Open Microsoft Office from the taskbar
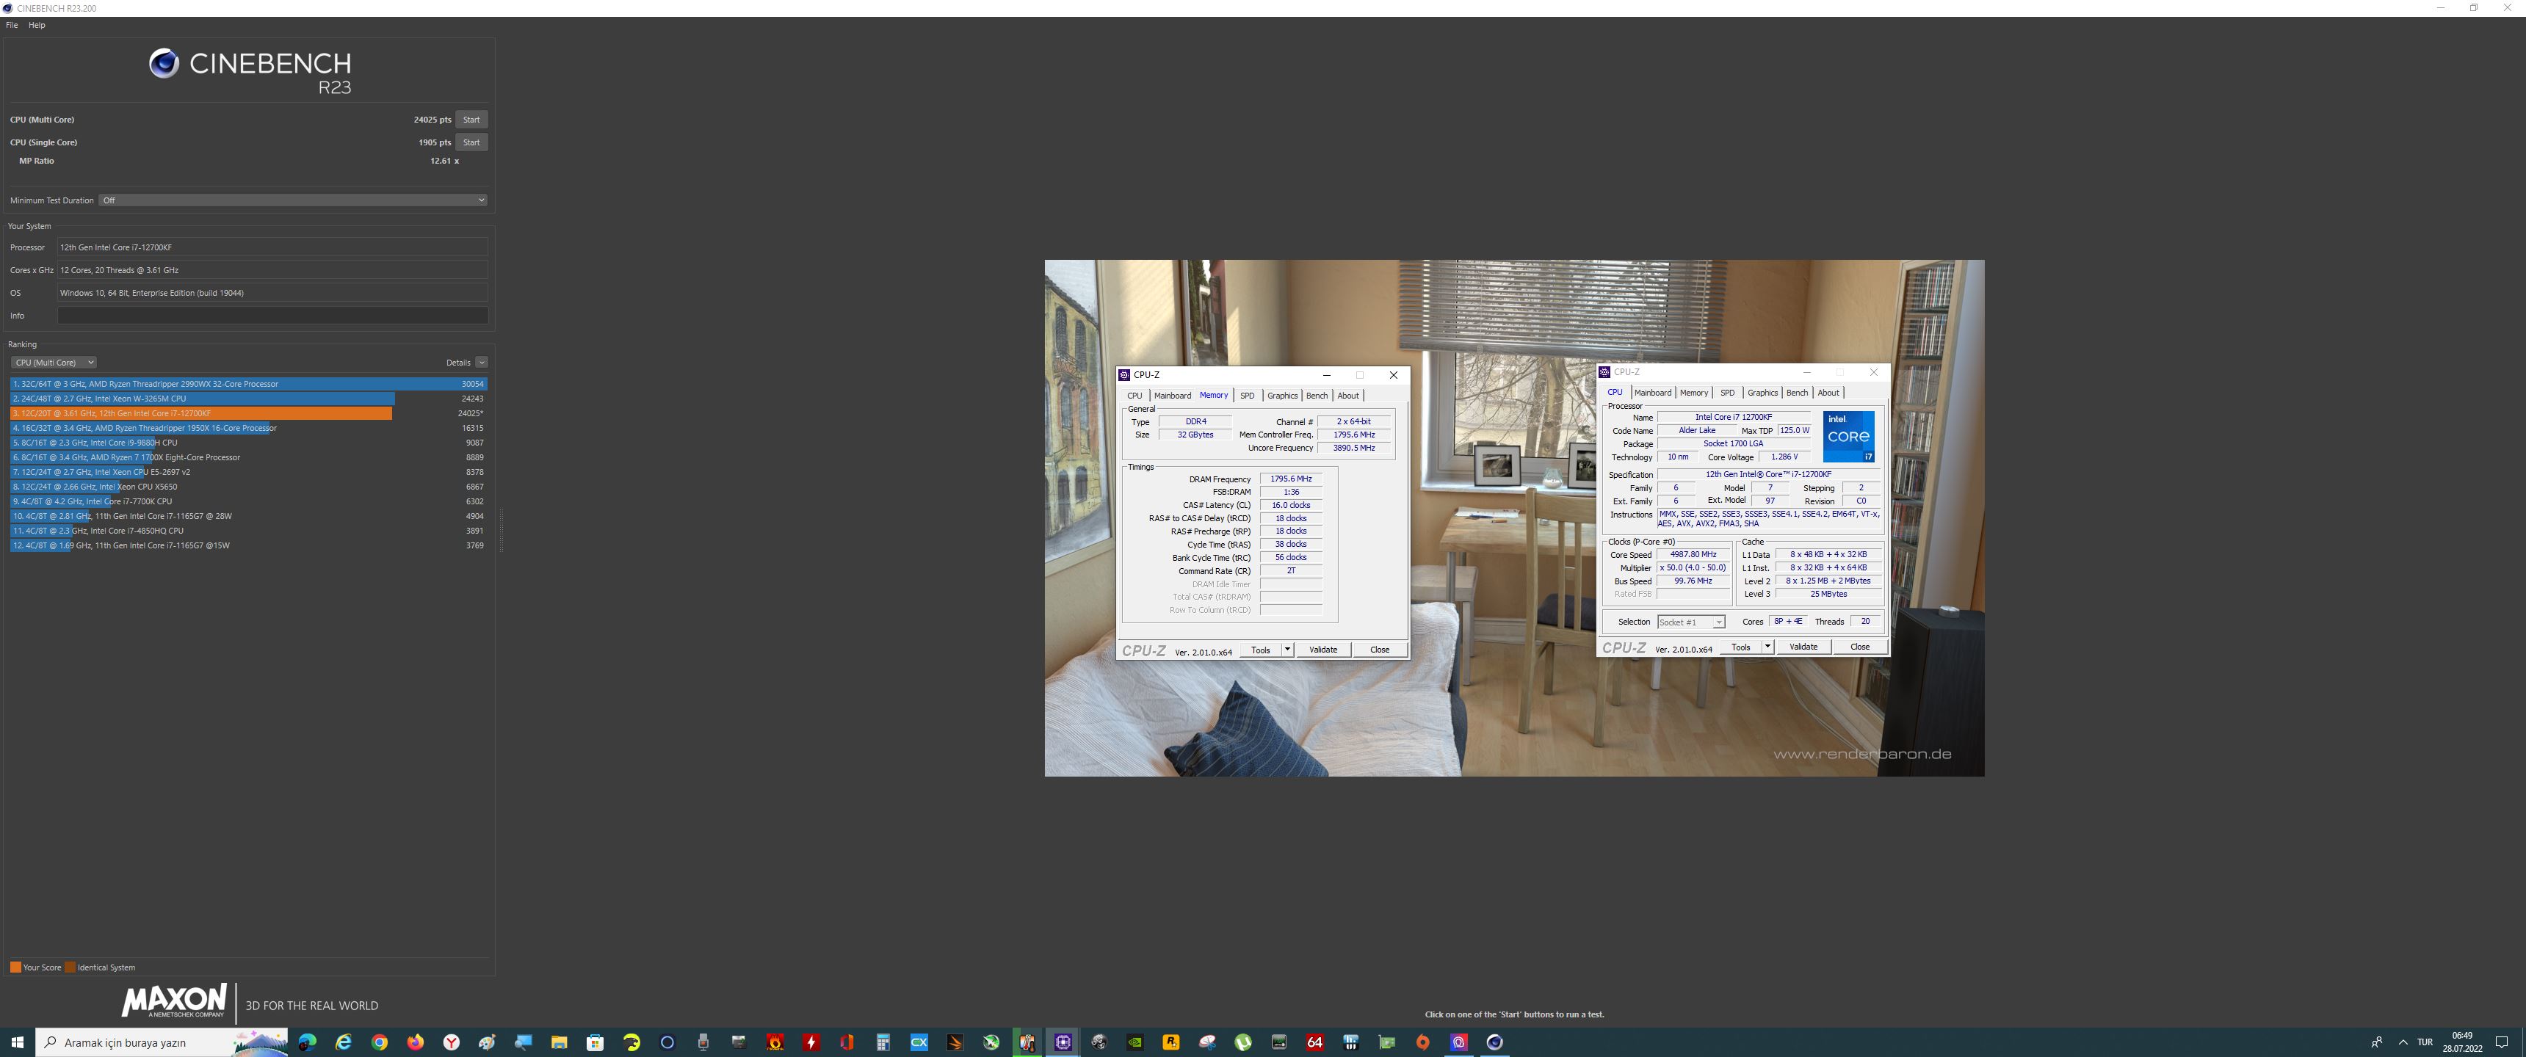2526x1057 pixels. coord(847,1042)
